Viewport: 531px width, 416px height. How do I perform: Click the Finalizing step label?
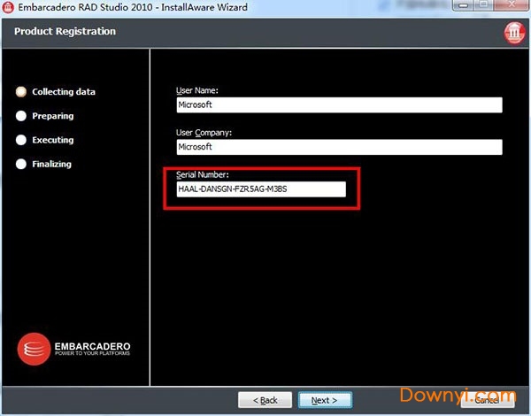pos(52,164)
